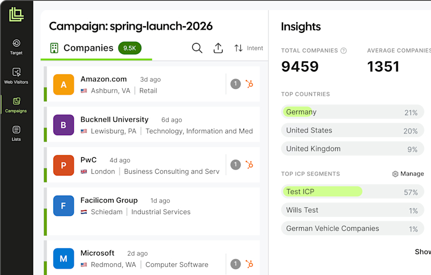Click the HubSpot icon on Amazon.com row
The width and height of the screenshot is (431, 275).
pos(249,84)
